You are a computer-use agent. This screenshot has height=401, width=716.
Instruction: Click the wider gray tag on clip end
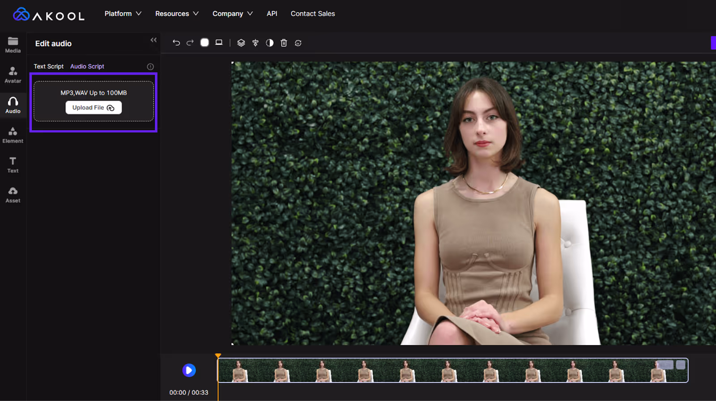click(665, 365)
